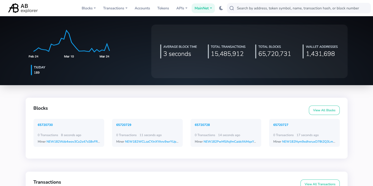Open the APIs dropdown menu
373x186 pixels.
tap(182, 8)
